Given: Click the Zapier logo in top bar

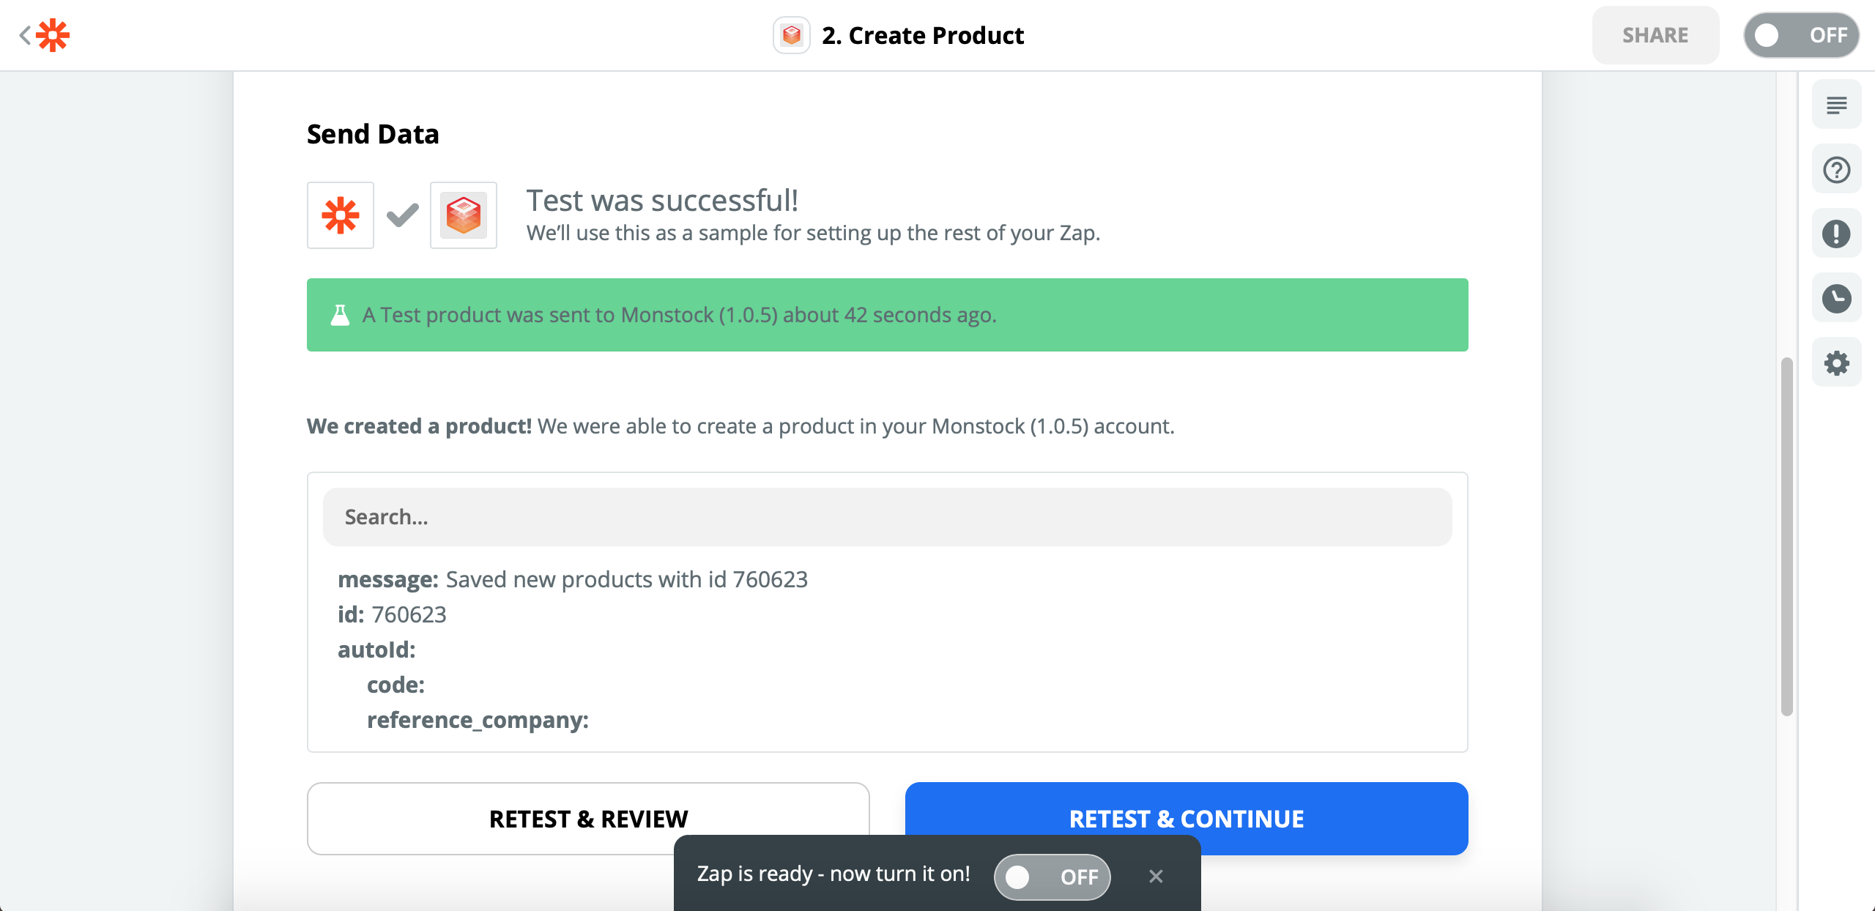Looking at the screenshot, I should pos(53,35).
